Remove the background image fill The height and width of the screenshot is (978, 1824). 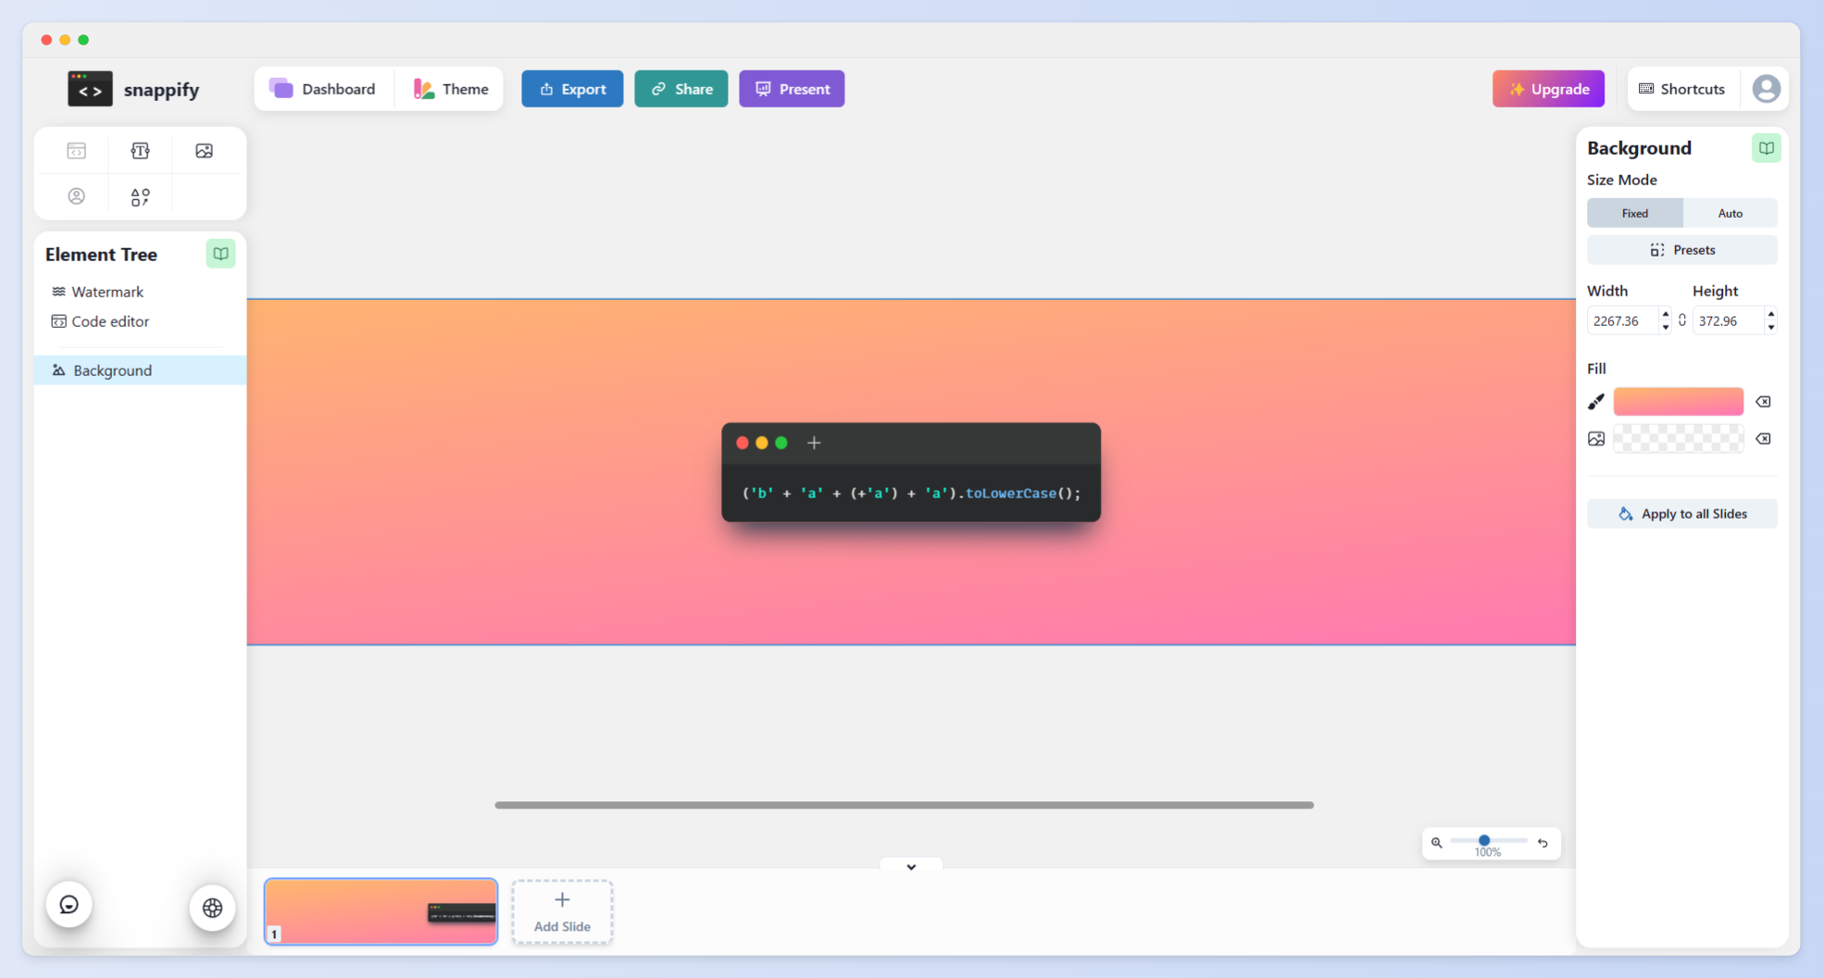click(x=1763, y=439)
